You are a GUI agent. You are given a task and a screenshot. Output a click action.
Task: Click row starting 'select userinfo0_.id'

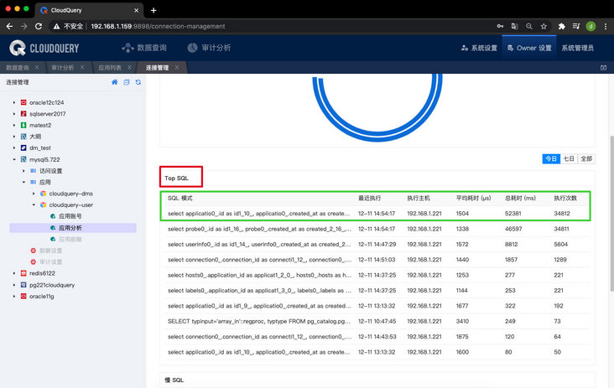point(377,244)
